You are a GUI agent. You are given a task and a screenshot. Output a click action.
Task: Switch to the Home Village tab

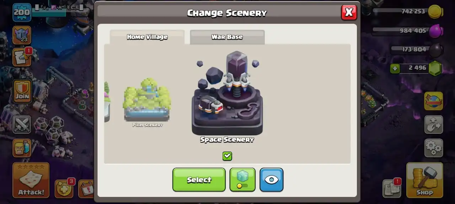[x=147, y=37]
